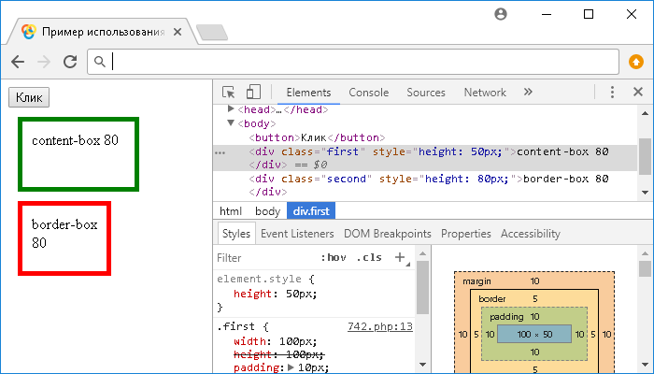Select body in the breadcrumb
Image resolution: width=654 pixels, height=374 pixels.
267,211
